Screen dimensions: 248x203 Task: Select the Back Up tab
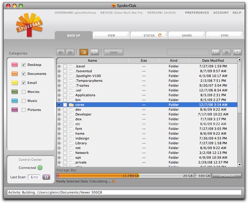(74, 35)
